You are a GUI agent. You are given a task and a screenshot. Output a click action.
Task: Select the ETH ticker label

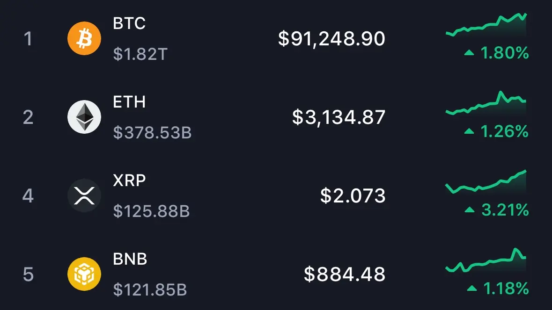pyautogui.click(x=129, y=102)
